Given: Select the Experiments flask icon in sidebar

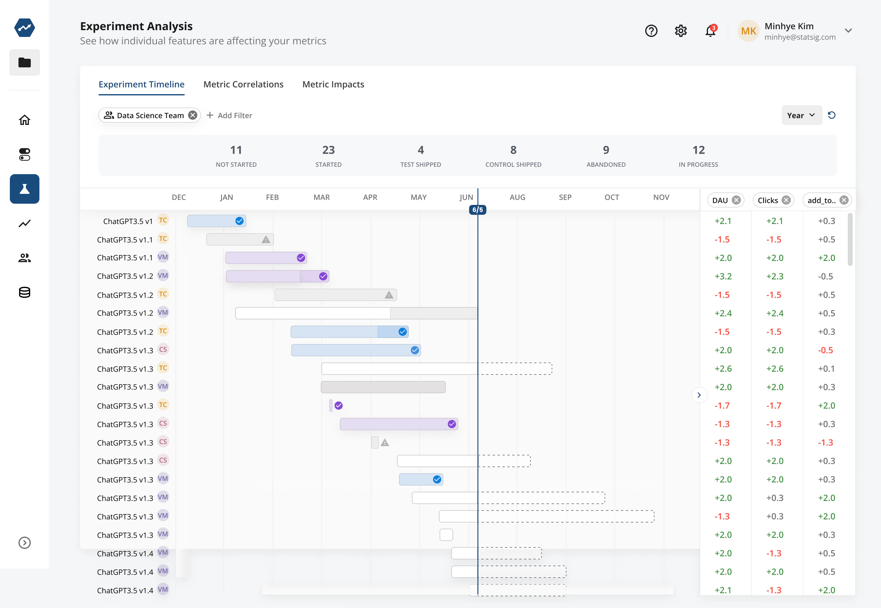Looking at the screenshot, I should click(x=24, y=189).
